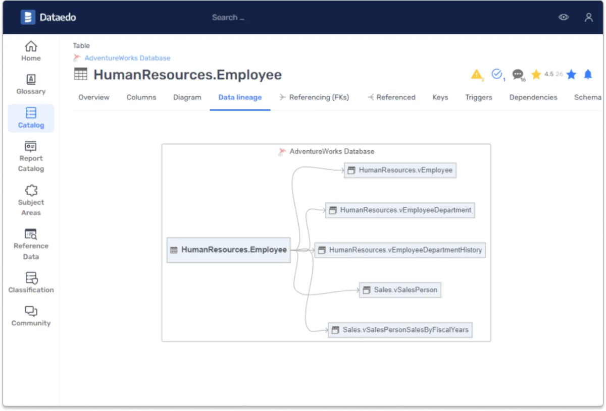Click the view icon on vEmployee node
The image size is (606, 411).
pyautogui.click(x=351, y=170)
